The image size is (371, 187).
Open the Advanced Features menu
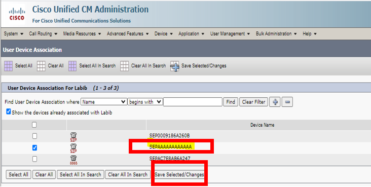click(x=128, y=34)
